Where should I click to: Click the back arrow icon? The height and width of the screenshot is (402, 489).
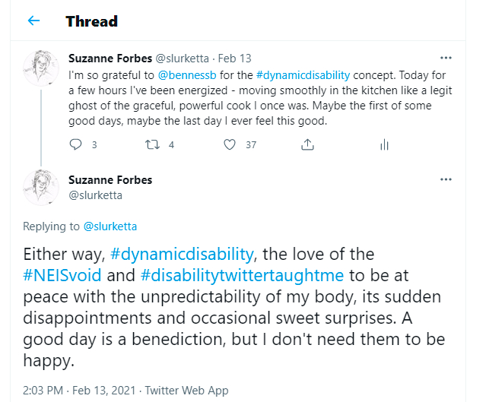33,21
